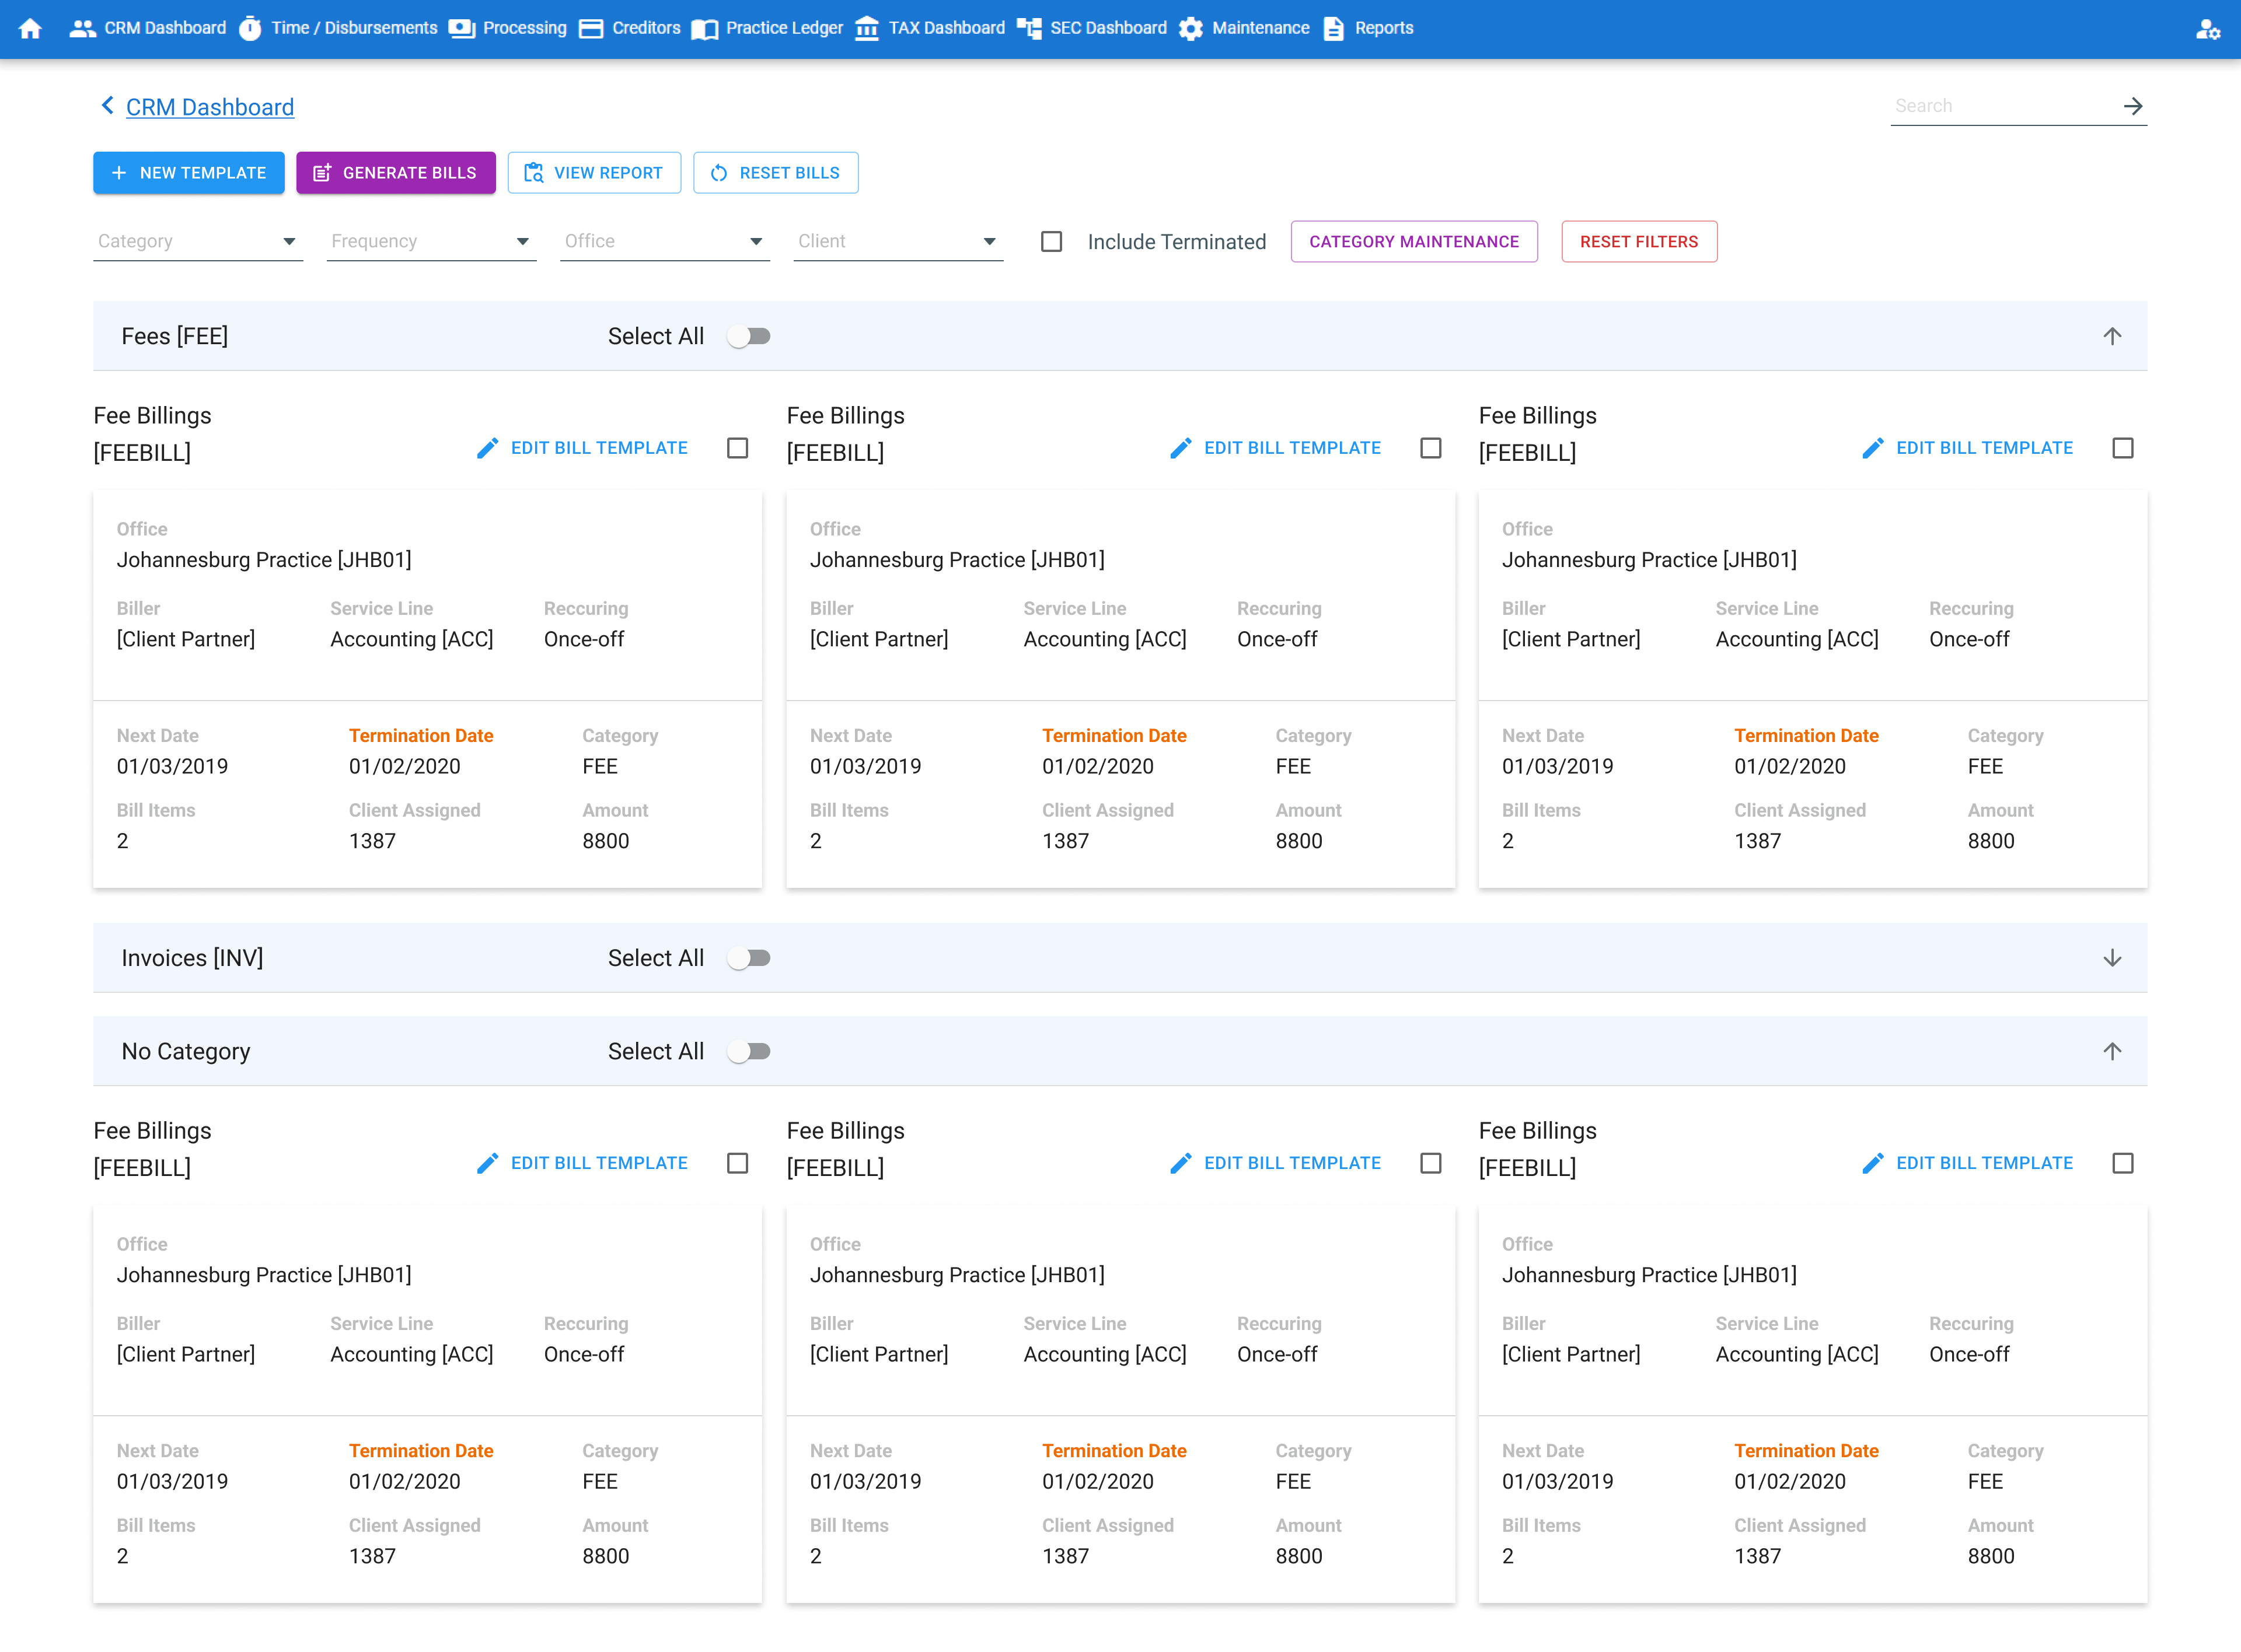Screen dimensions: 2241x1652
Task: Open Reports in navigation
Action: point(1384,28)
